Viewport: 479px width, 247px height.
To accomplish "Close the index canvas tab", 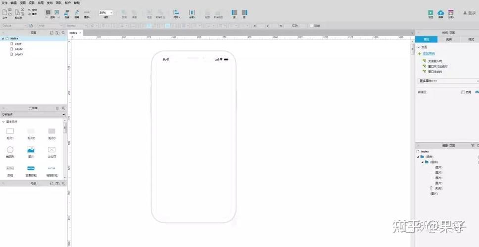I will 80,33.
